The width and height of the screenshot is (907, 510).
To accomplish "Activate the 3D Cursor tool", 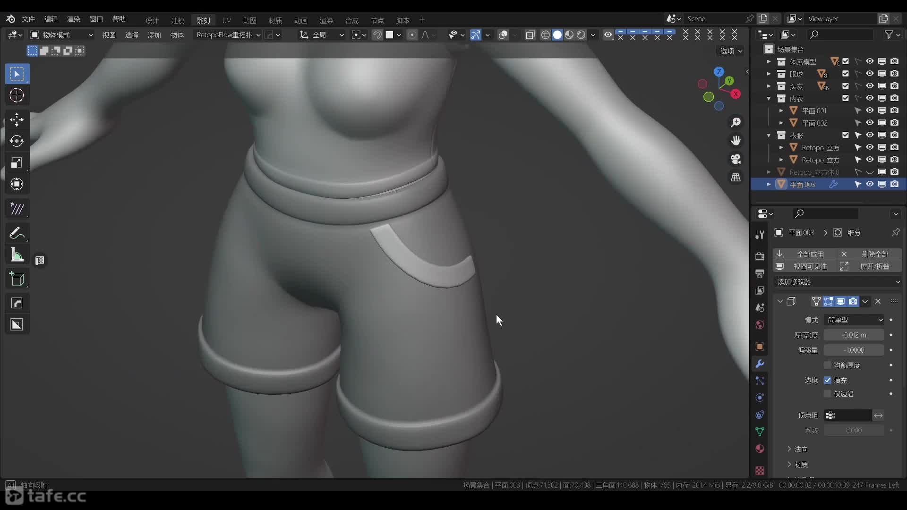I will (17, 96).
